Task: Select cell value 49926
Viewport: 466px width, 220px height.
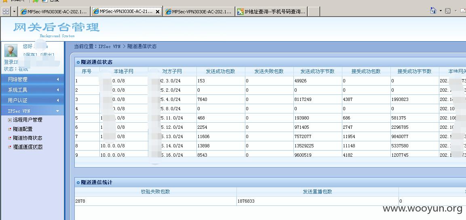Action: click(x=300, y=81)
